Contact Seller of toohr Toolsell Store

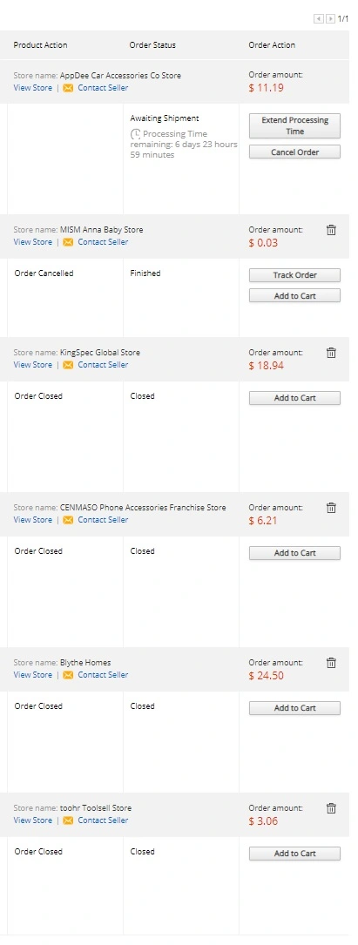(x=103, y=820)
